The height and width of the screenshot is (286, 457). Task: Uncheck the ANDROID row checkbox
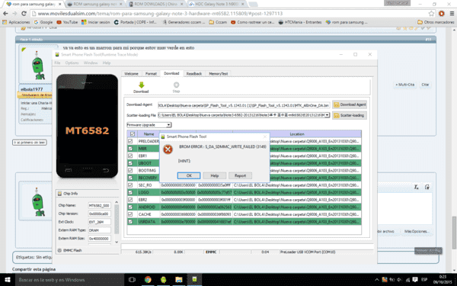click(x=130, y=207)
